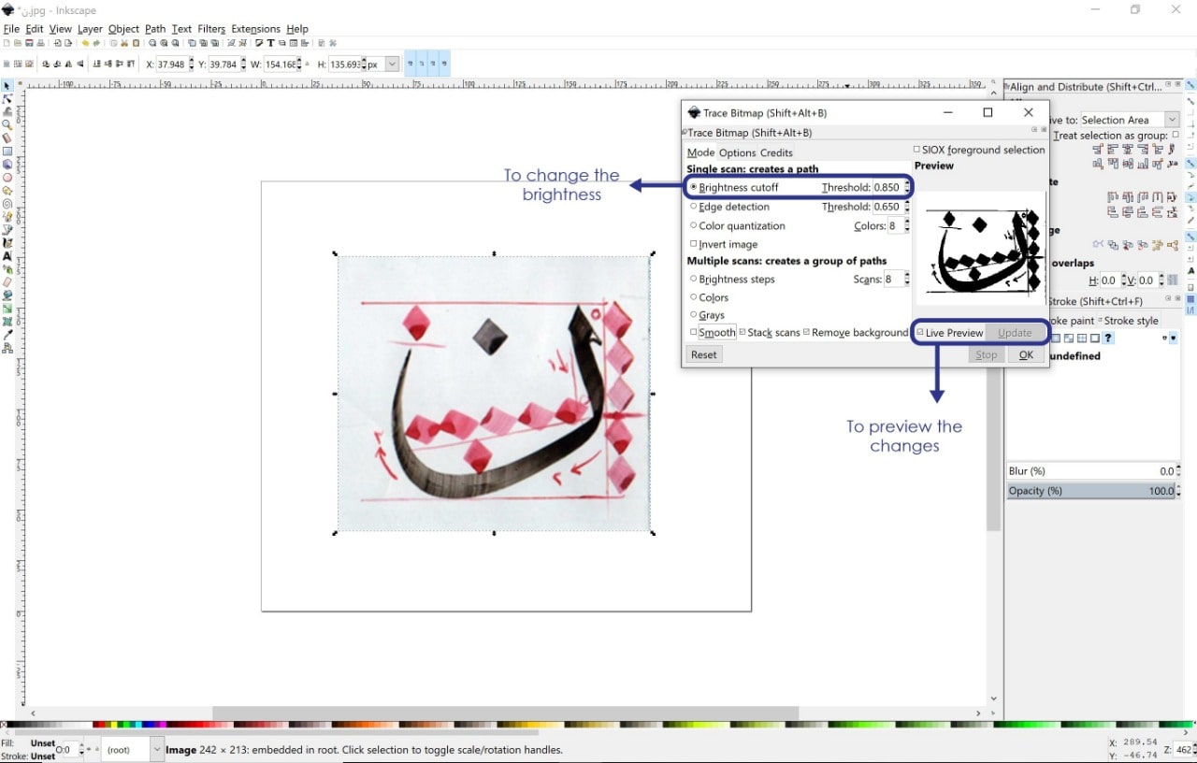
Task: Toggle the width/height lock icon
Action: point(307,65)
